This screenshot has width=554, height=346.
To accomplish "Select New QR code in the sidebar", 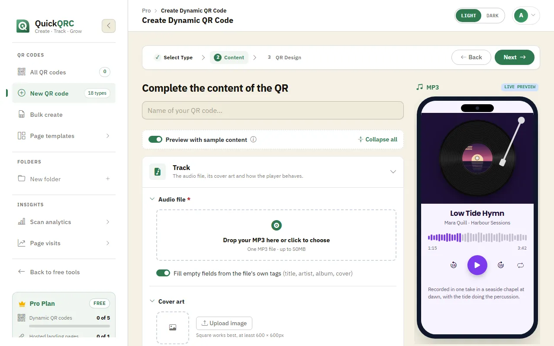I will click(x=64, y=93).
